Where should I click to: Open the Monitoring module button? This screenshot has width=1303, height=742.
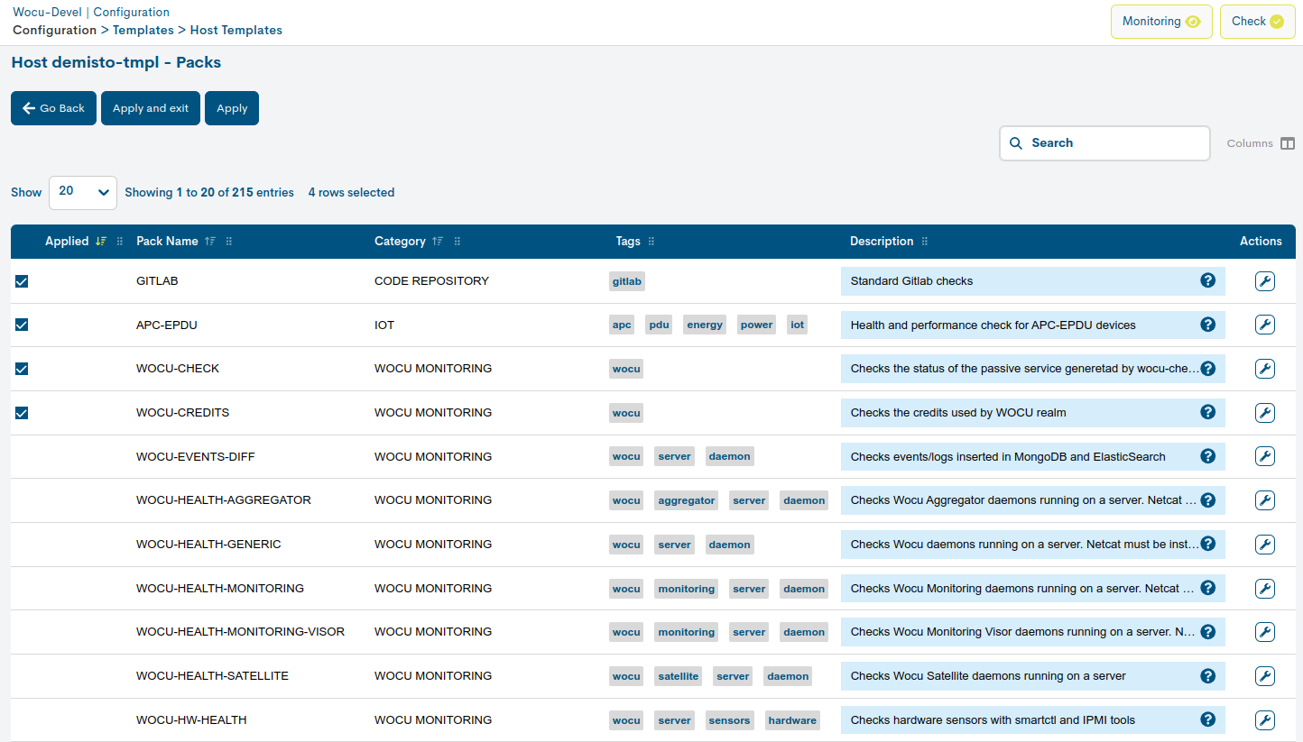(x=1161, y=22)
